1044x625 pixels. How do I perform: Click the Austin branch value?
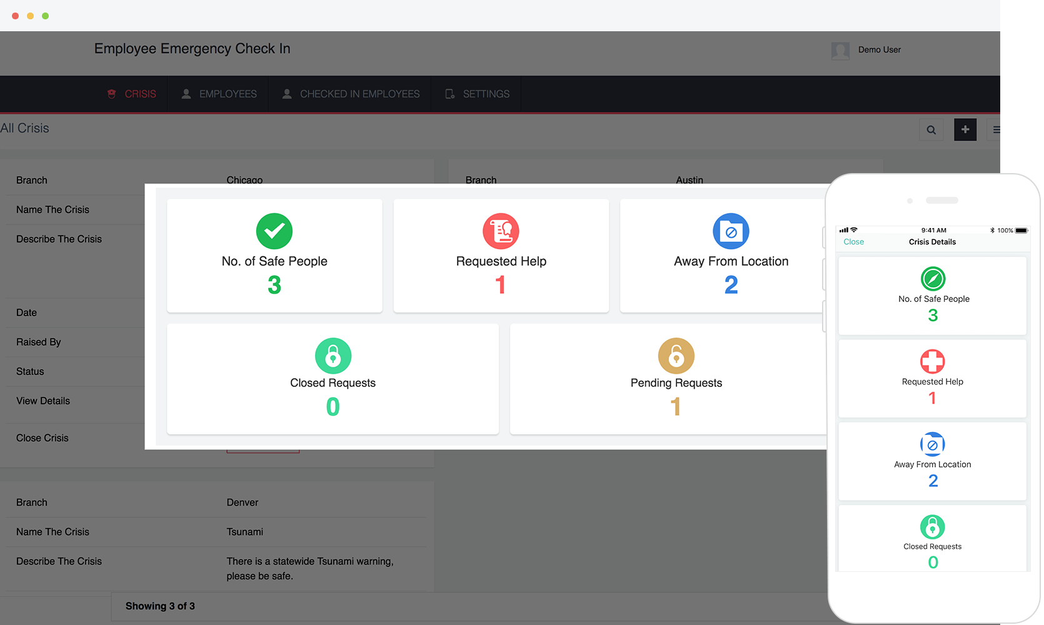coord(690,180)
